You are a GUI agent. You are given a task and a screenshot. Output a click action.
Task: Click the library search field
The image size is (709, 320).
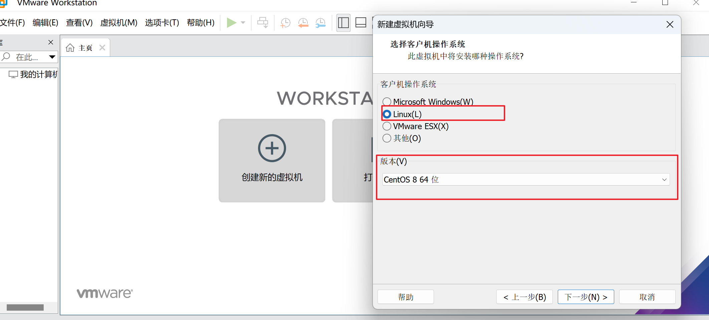click(x=29, y=57)
